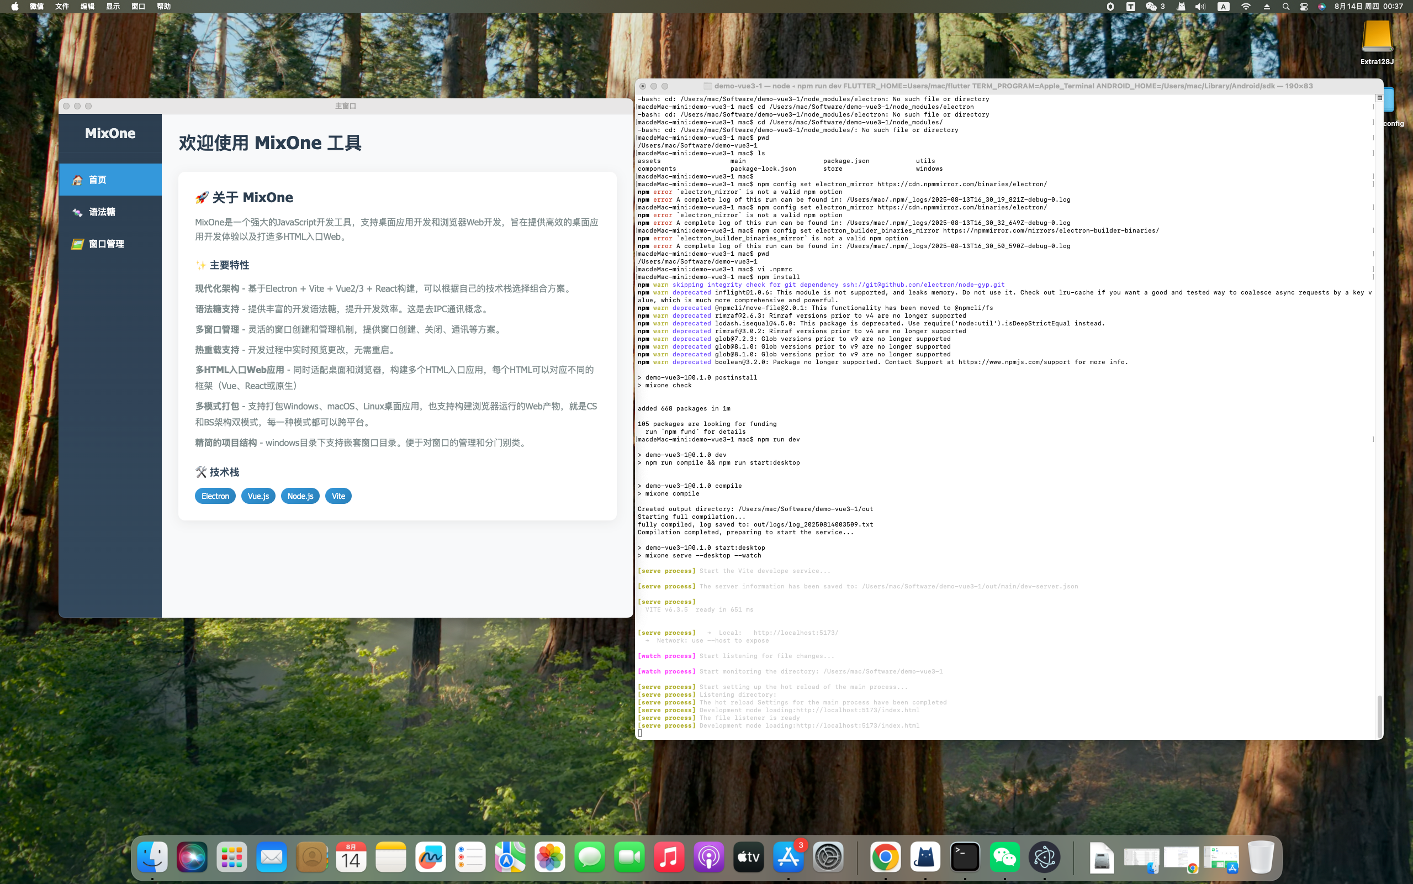Open the 微信 menu in menu bar
Image resolution: width=1413 pixels, height=884 pixels.
[x=36, y=7]
